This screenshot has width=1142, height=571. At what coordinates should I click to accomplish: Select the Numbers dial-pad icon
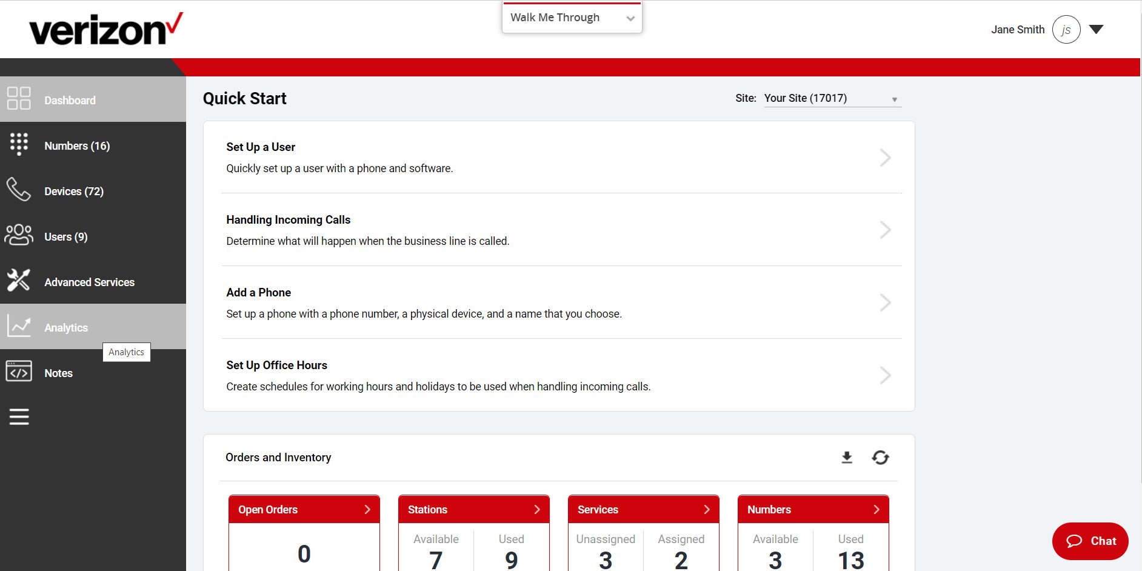tap(19, 145)
